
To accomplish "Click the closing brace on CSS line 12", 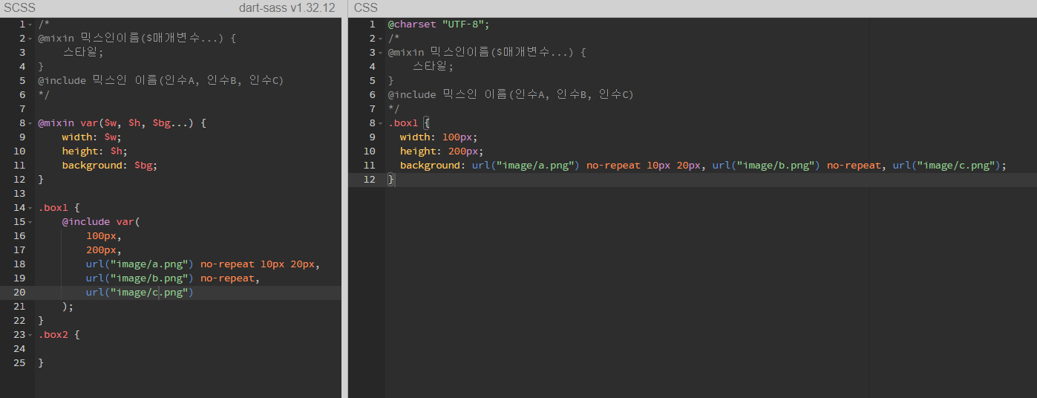I will [x=391, y=180].
